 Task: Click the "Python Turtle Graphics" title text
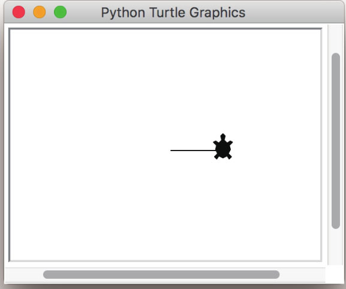173,13
